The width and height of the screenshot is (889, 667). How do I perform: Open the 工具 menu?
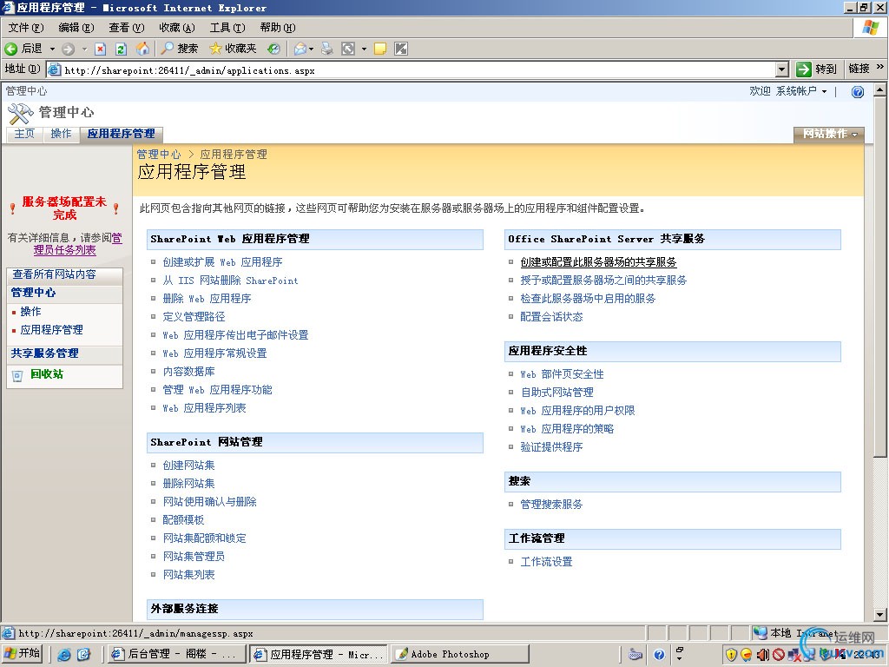[x=227, y=27]
